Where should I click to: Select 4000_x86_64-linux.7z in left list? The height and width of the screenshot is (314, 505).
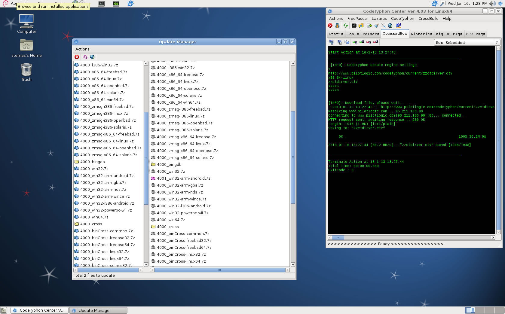[101, 79]
